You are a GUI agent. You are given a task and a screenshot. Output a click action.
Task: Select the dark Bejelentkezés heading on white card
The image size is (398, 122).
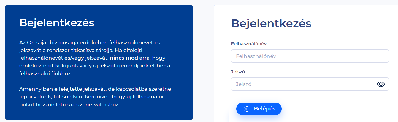(x=271, y=23)
